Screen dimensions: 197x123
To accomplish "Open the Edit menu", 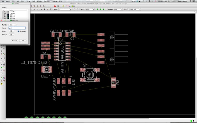I will tap(18, 1).
